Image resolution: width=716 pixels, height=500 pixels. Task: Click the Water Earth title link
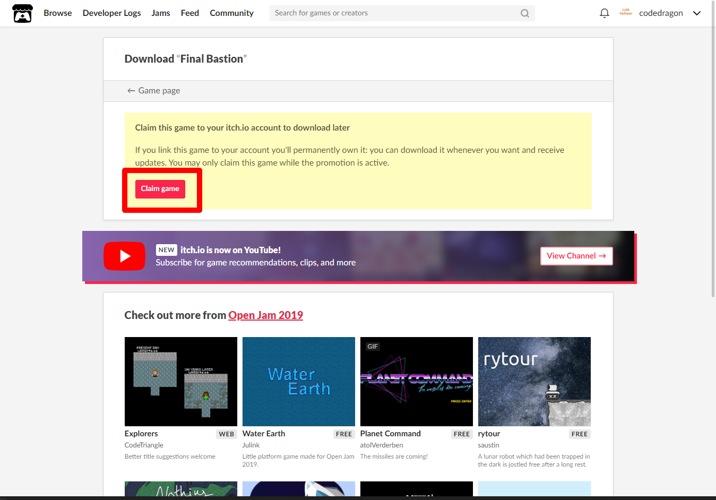264,434
